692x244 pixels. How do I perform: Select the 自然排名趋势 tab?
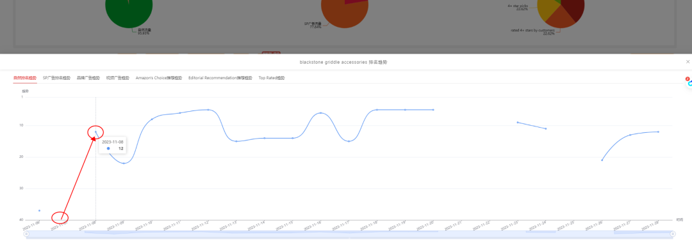click(x=25, y=78)
